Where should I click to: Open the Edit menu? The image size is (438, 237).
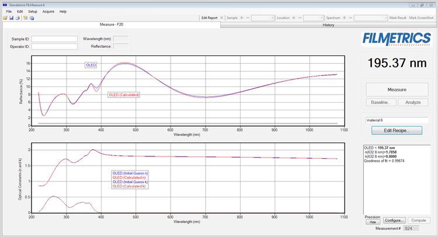(x=20, y=12)
